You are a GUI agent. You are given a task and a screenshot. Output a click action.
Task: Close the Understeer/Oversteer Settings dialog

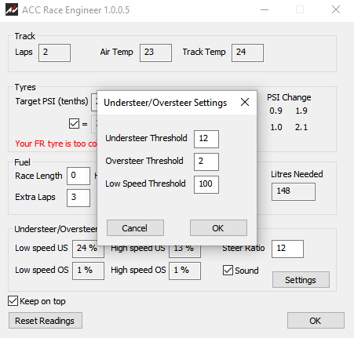(245, 102)
